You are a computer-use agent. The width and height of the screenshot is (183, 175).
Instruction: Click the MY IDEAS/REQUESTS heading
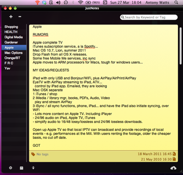point(51,70)
